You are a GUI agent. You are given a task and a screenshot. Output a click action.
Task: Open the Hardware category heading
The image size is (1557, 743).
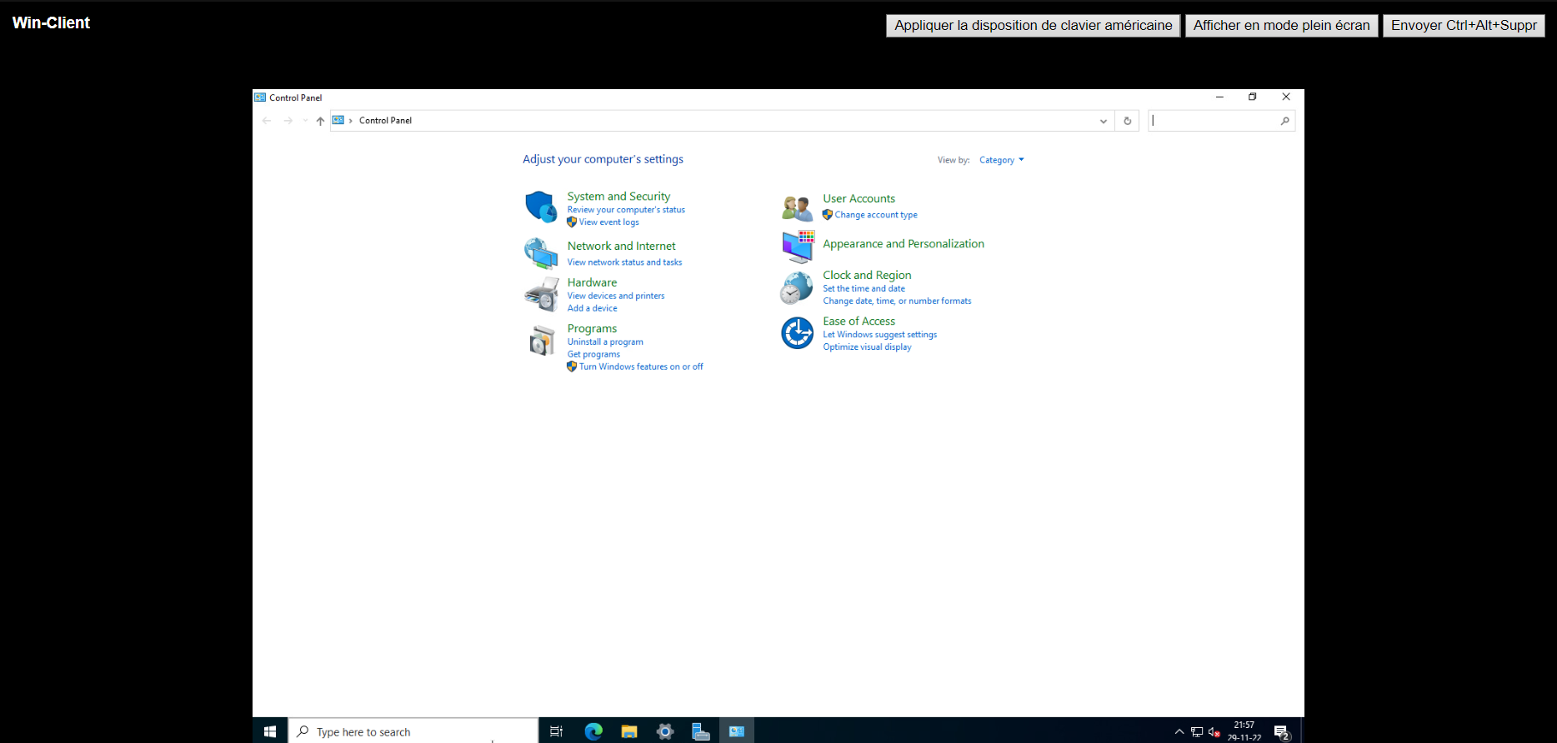coord(593,282)
